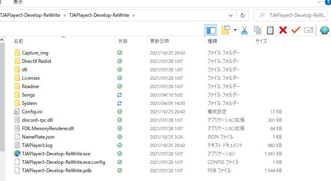Image resolution: width=331 pixels, height=181 pixels.
Task: Click the file name TJAPlayer3.log
Action: tap(37, 145)
